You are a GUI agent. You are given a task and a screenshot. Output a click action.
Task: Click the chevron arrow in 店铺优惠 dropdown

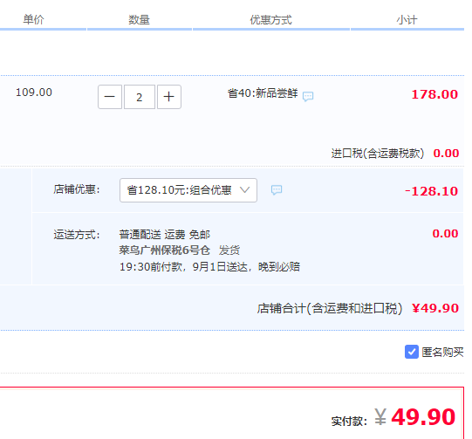click(x=244, y=189)
